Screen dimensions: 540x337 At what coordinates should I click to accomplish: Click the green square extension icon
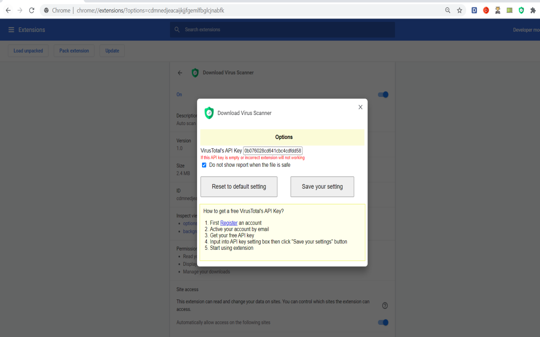(x=510, y=11)
